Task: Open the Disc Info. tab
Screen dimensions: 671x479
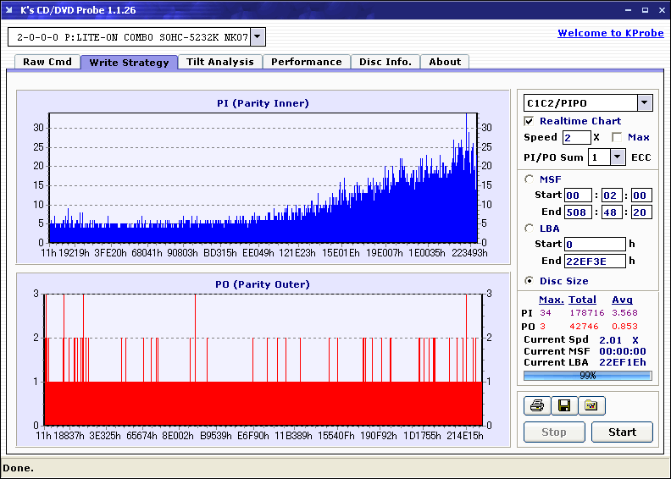Action: pos(385,62)
